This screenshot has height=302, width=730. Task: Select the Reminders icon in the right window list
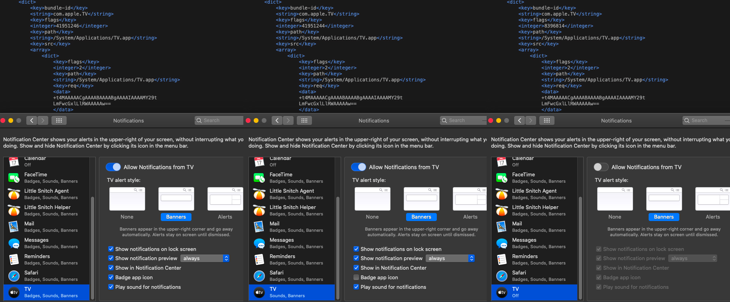[x=502, y=260]
